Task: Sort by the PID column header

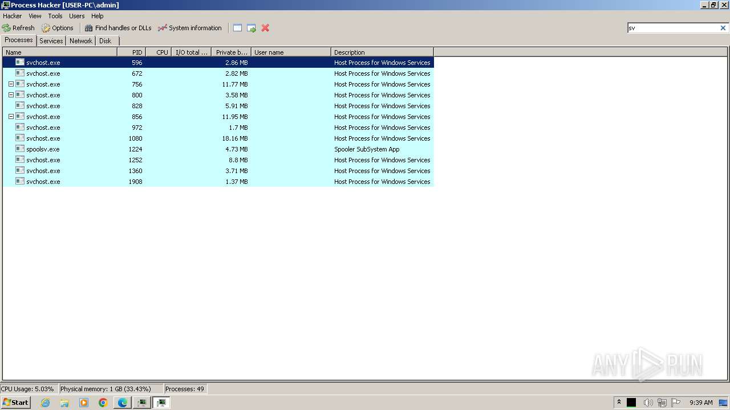Action: [131, 52]
